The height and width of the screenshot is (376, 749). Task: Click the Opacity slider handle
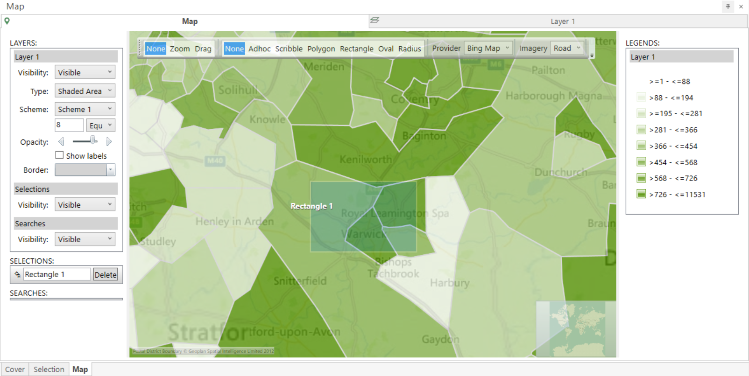tap(93, 140)
